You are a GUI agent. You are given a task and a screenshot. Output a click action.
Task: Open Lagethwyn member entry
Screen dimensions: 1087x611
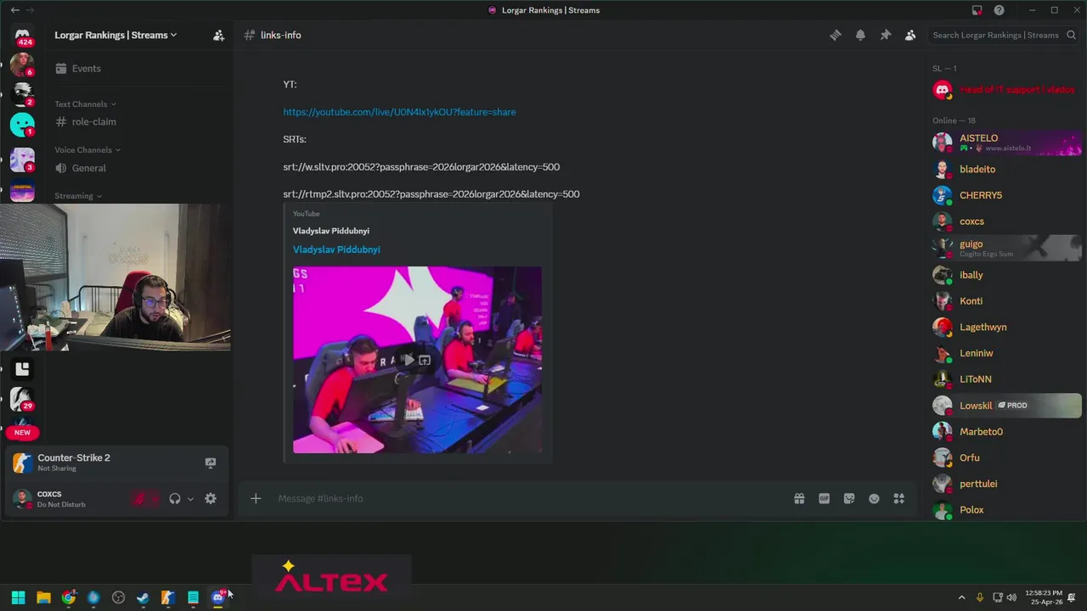[x=1006, y=327]
